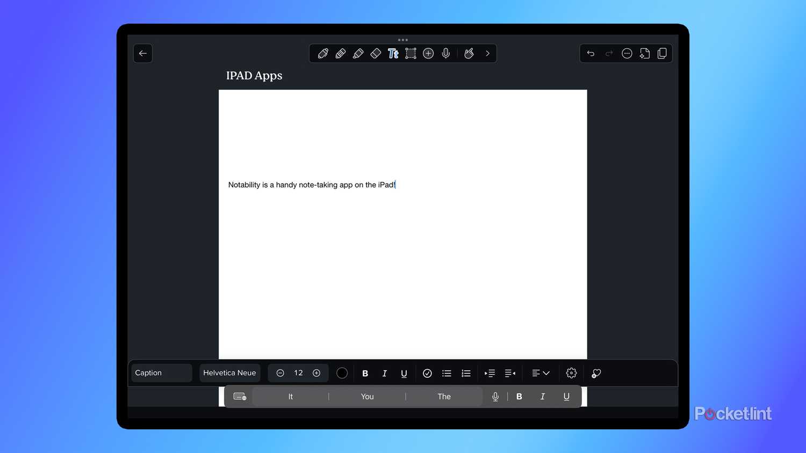Open the page manager icon at top right
806x453 pixels.
click(x=662, y=54)
